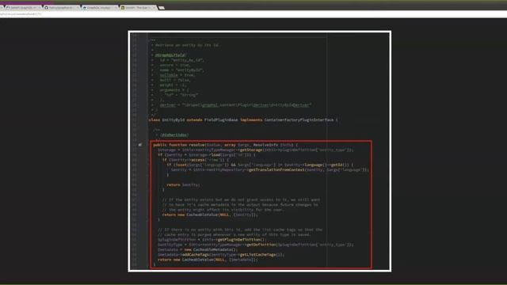Click the code screenshot image on the slide

coord(260,151)
